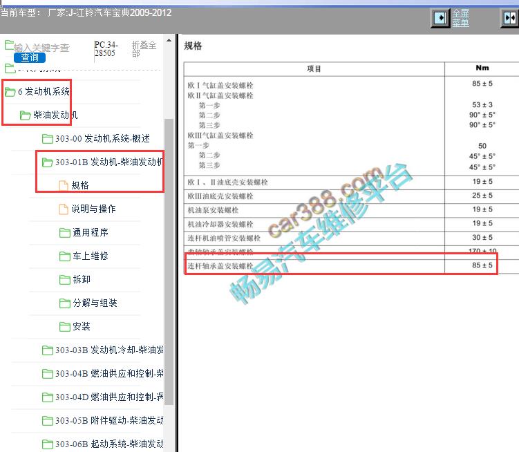Click the full-screen menu arrow icon
The height and width of the screenshot is (452, 519).
pos(440,17)
